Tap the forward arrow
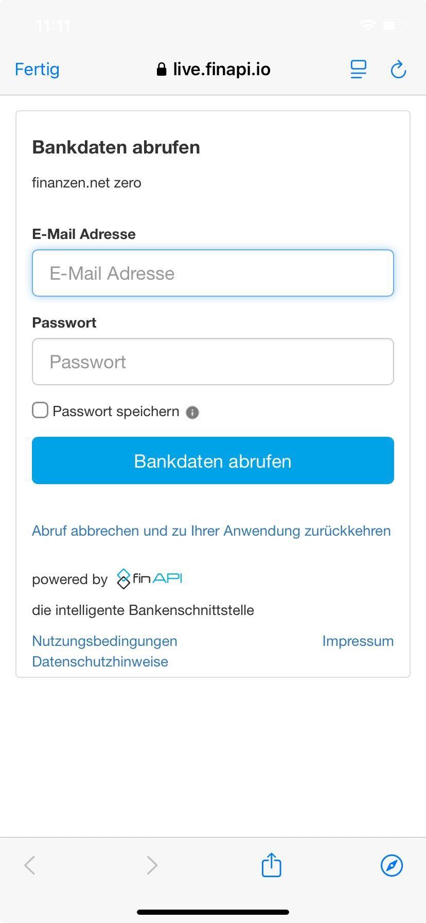 (152, 865)
